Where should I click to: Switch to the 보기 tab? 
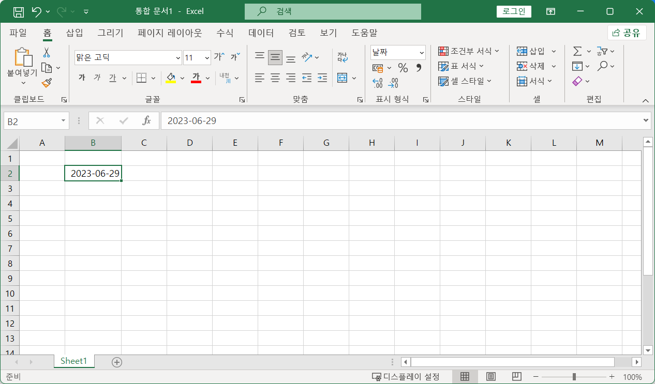(x=329, y=33)
